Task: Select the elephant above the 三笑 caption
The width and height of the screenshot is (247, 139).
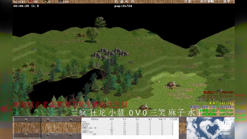Action: [x=144, y=107]
